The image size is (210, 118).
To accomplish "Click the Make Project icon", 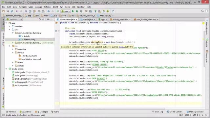I will tap(58, 11).
